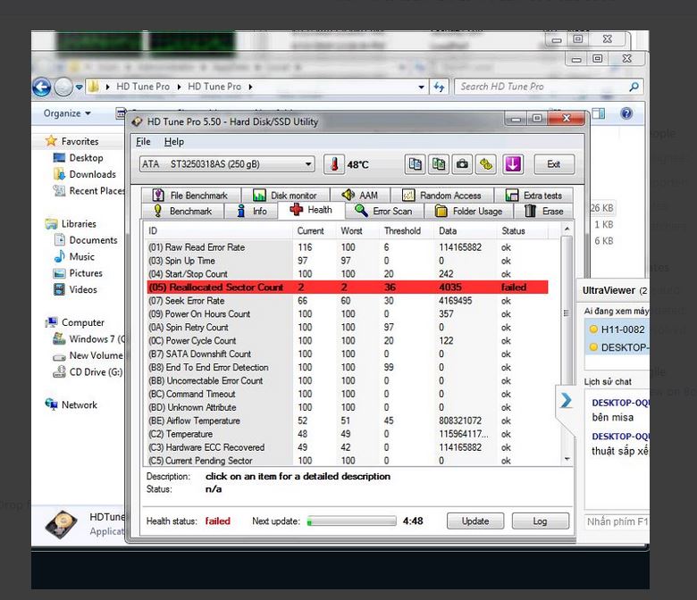Image resolution: width=697 pixels, height=600 pixels.
Task: Select the Reallocated Sector Count row
Action: click(x=348, y=287)
